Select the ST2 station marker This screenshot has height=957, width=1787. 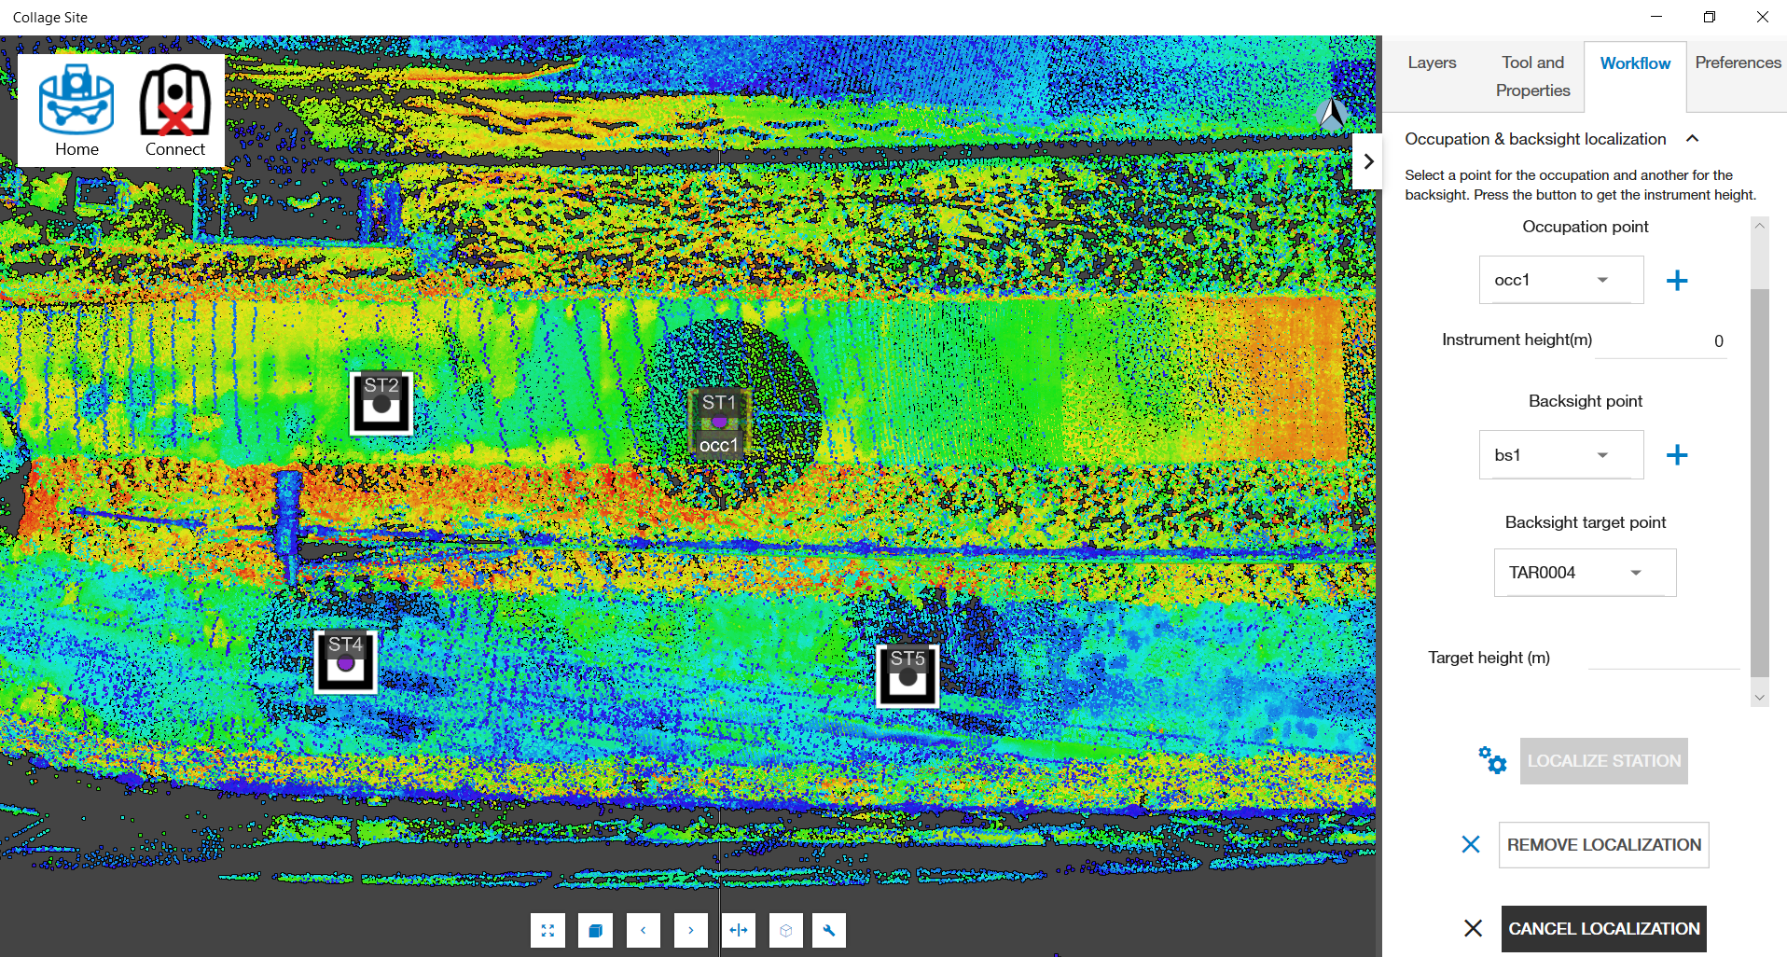381,404
